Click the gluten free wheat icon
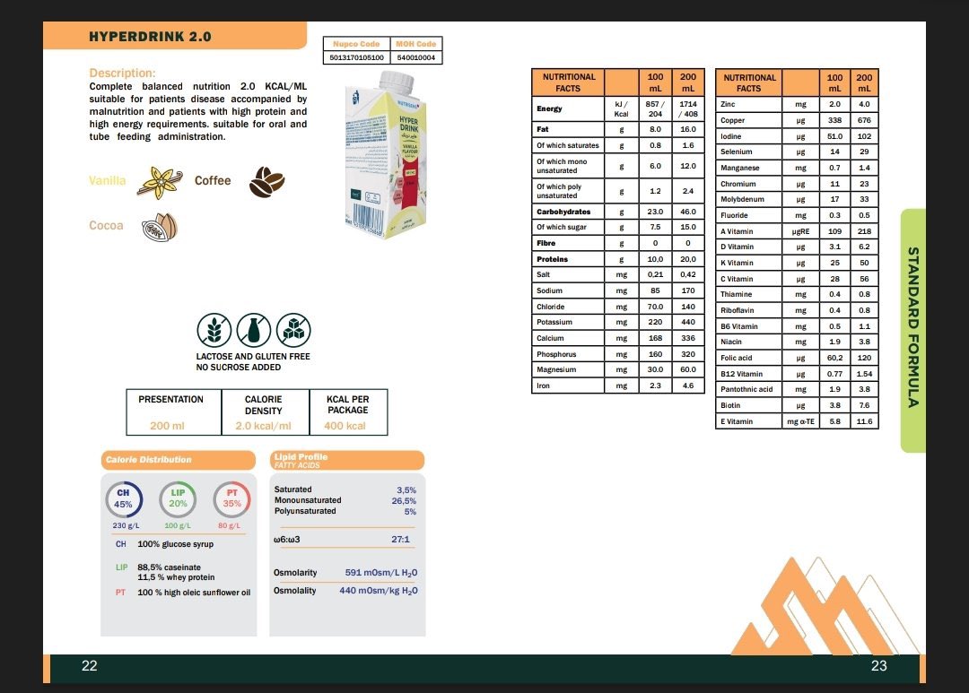 coord(214,330)
